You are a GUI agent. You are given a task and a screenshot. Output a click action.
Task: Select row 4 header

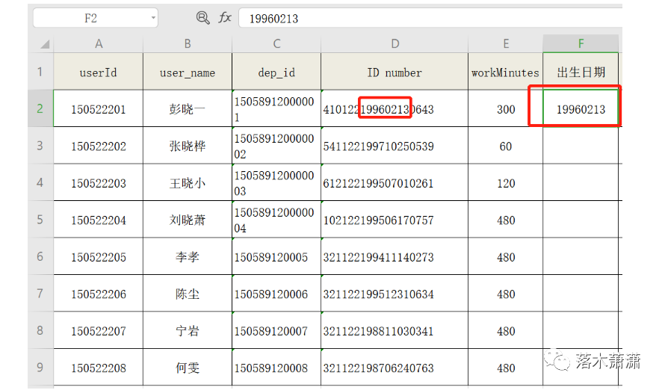(x=40, y=182)
